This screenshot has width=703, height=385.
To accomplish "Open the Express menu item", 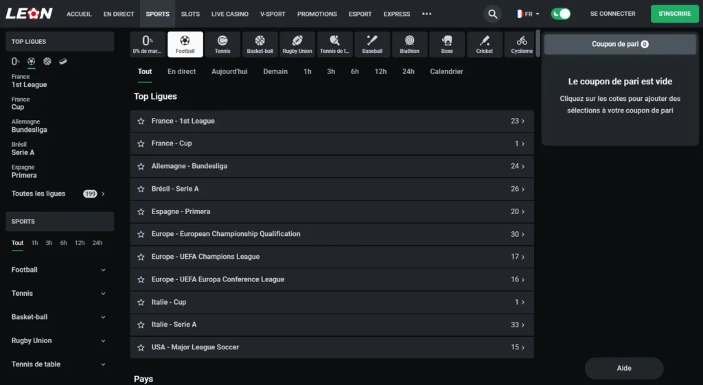I will (x=397, y=14).
